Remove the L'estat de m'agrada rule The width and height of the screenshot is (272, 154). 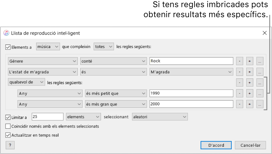[240, 72]
